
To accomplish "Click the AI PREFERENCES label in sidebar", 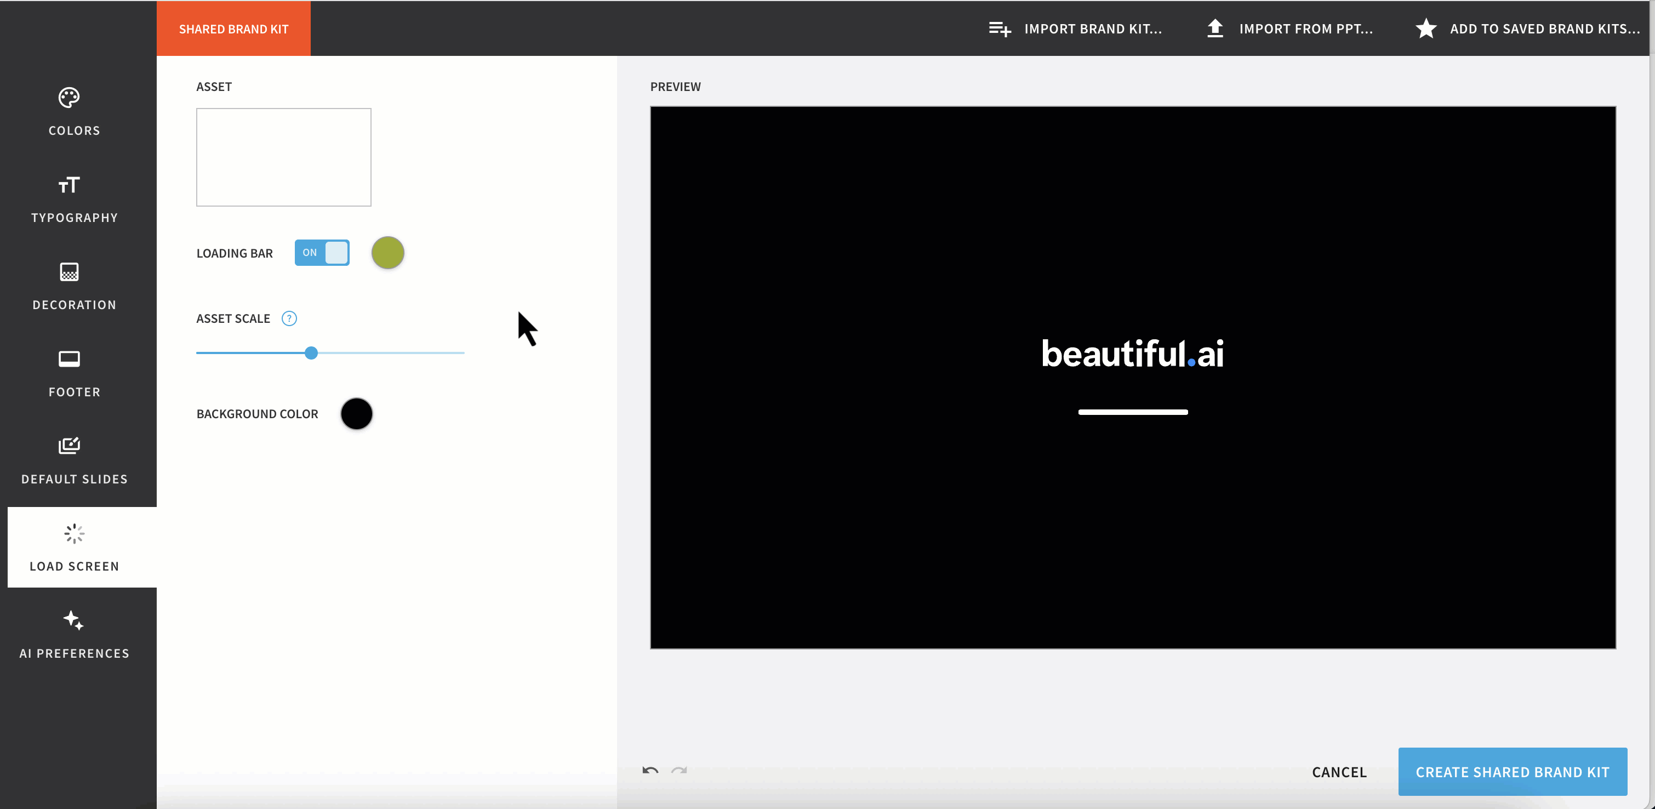I will tap(75, 653).
